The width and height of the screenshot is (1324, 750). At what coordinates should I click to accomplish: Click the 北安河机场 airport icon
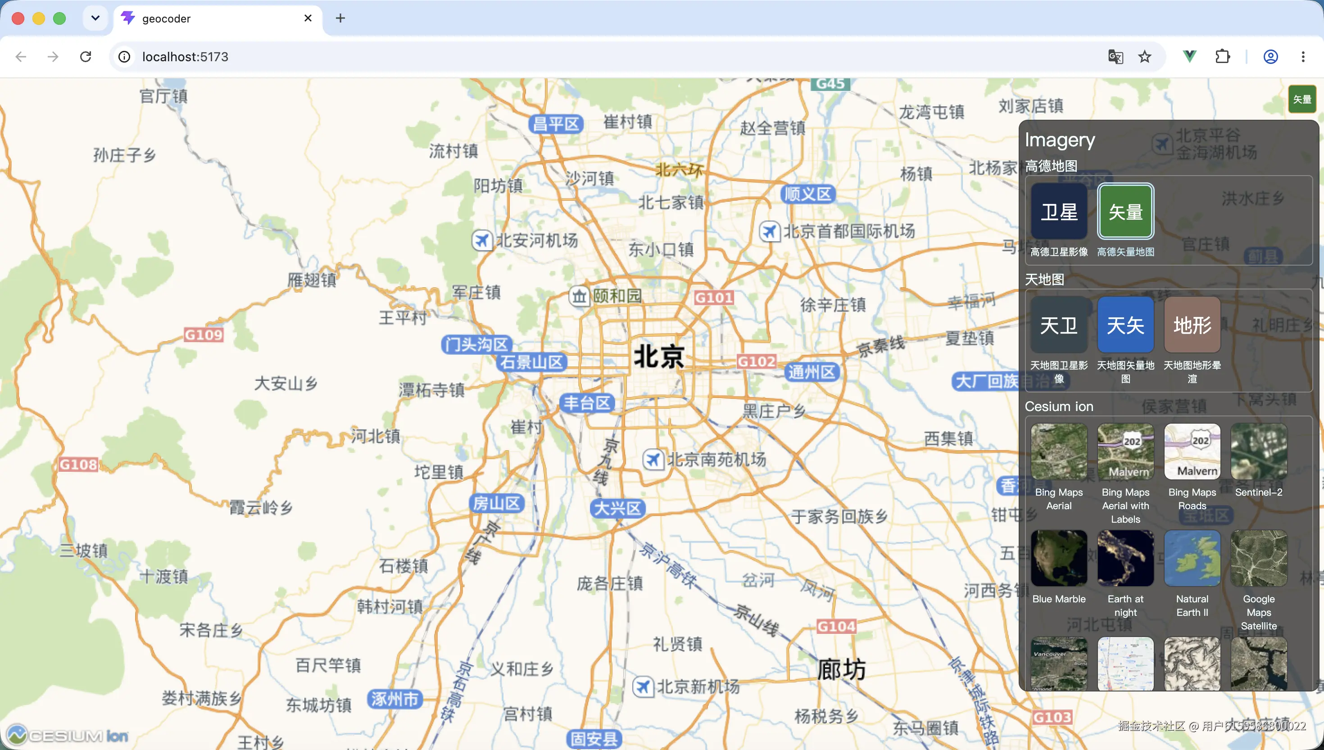482,240
